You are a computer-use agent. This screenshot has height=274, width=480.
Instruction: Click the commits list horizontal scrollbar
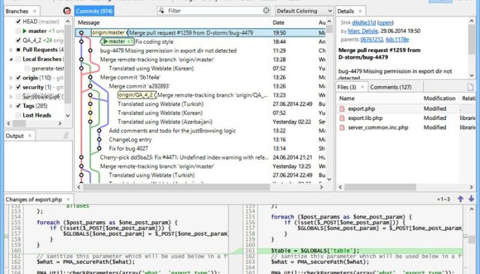(176, 187)
